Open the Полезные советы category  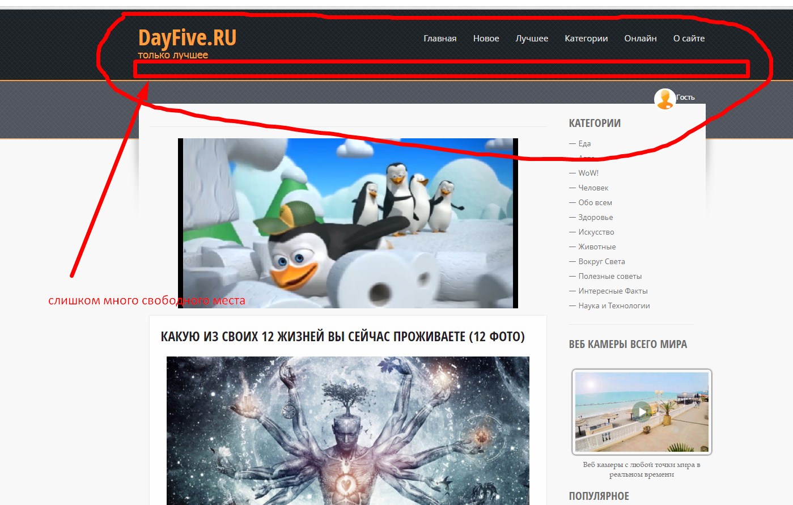coord(610,276)
